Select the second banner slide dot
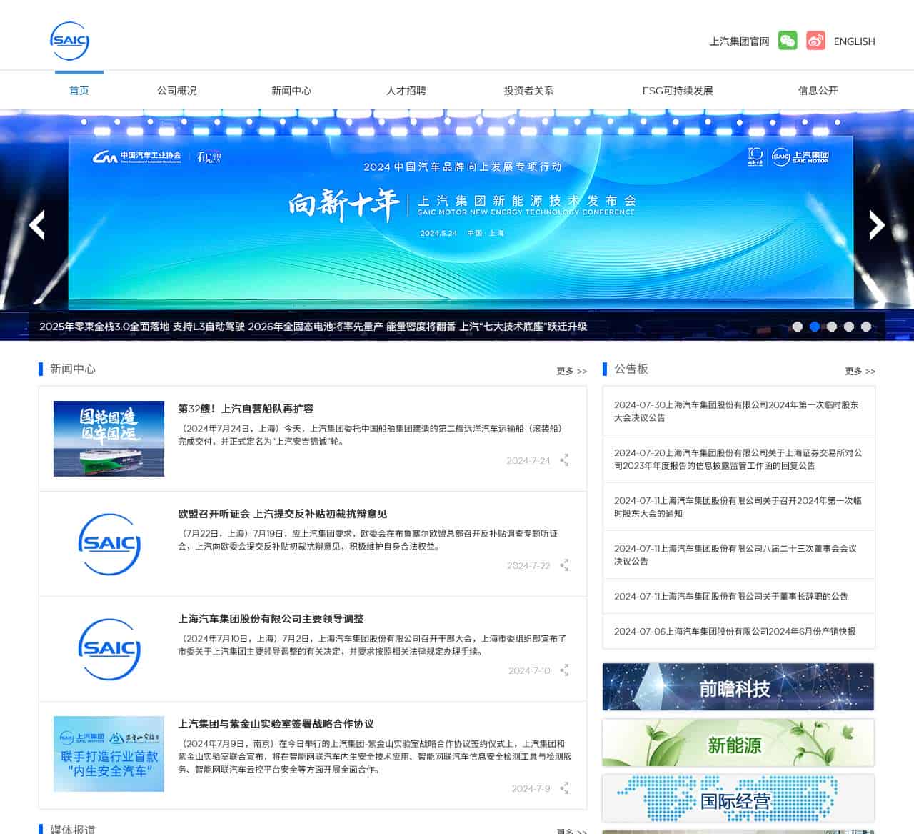 (815, 327)
